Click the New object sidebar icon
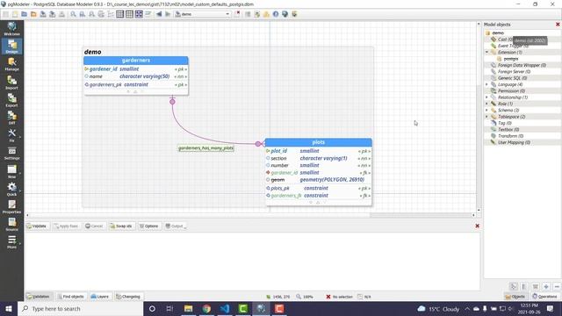 (11, 171)
